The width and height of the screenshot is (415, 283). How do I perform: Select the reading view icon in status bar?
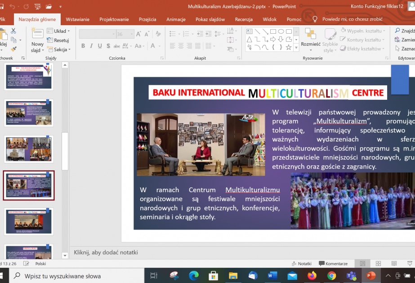(394, 263)
